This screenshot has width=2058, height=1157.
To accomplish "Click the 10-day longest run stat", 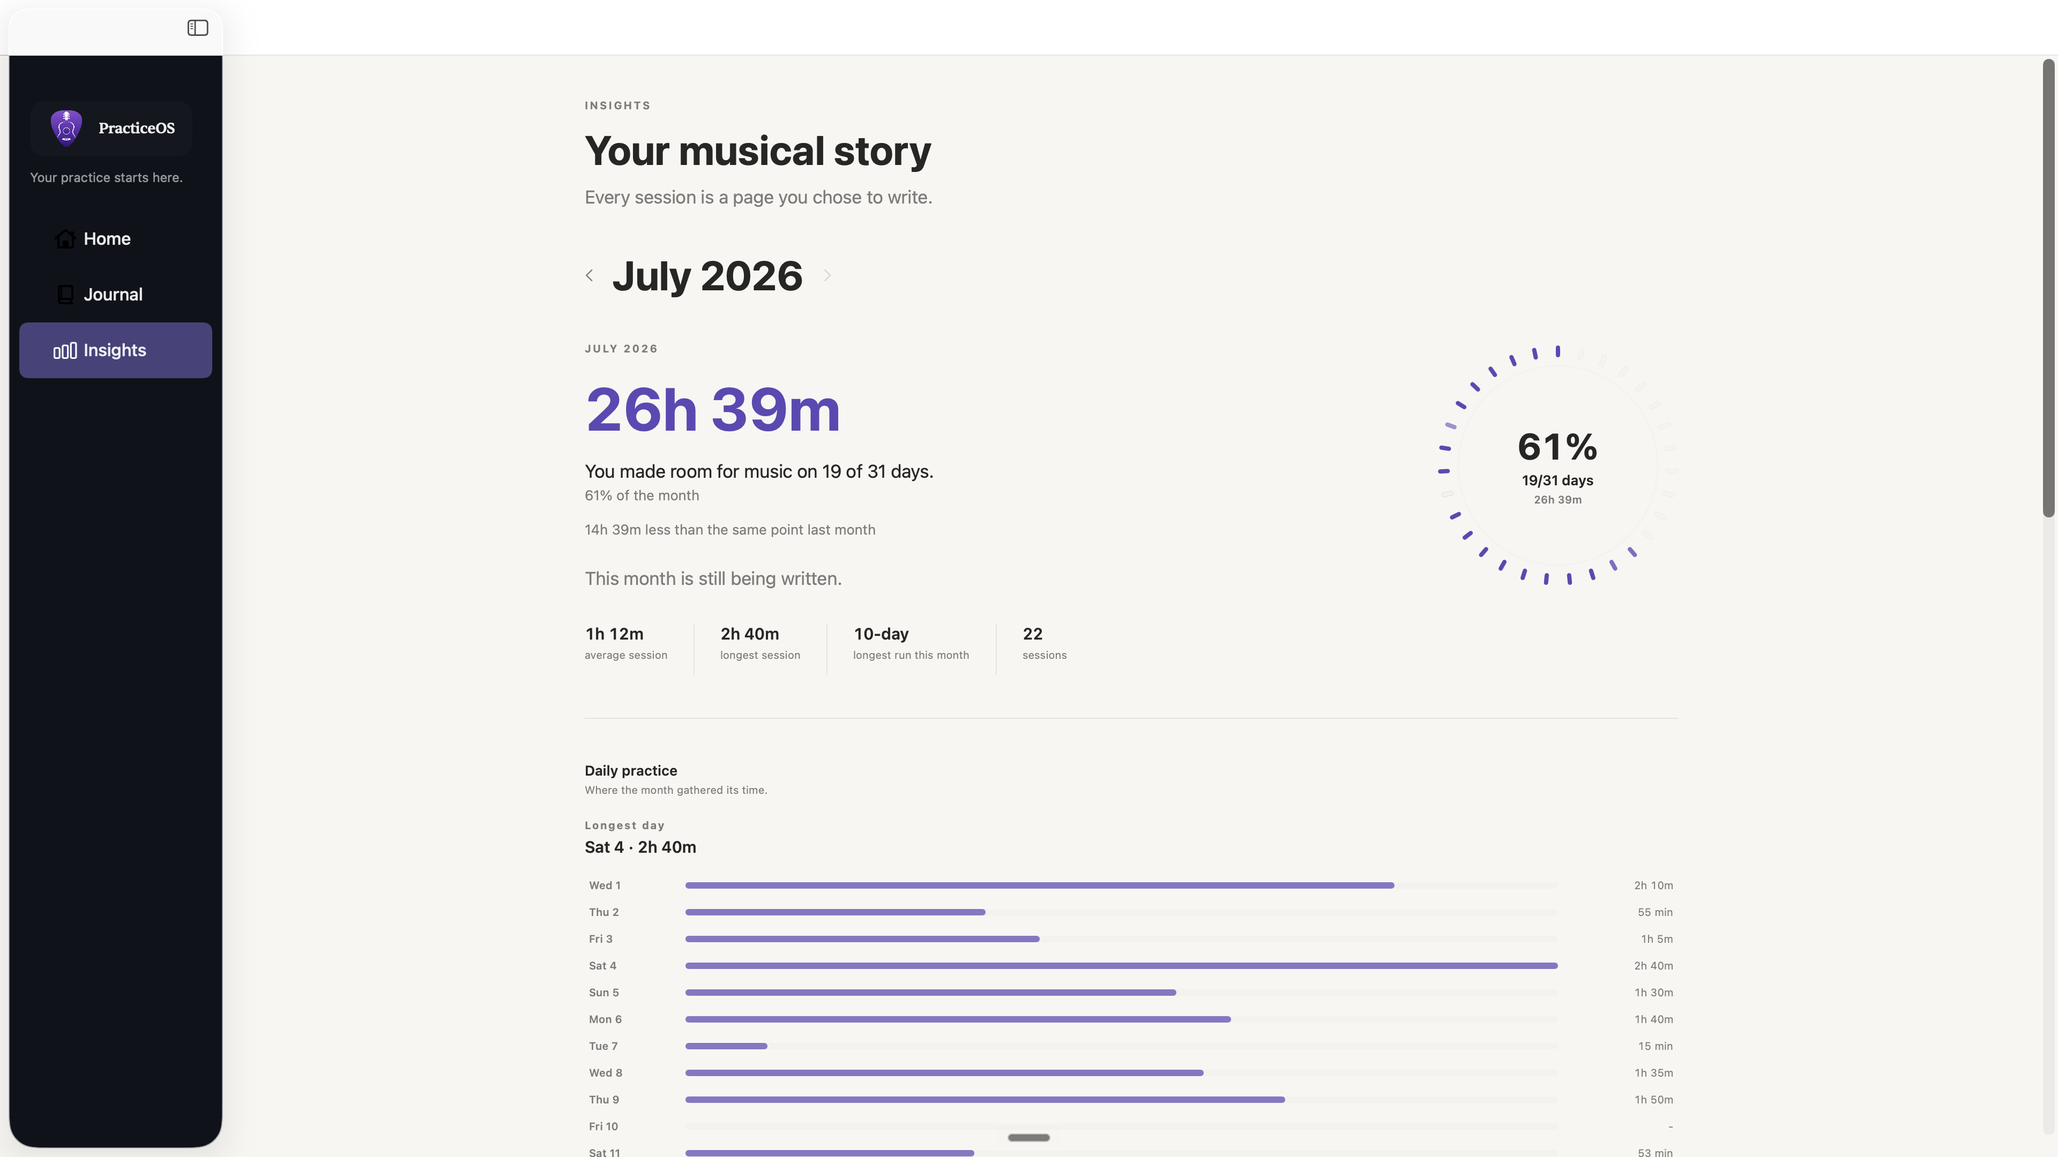I will coord(911,643).
